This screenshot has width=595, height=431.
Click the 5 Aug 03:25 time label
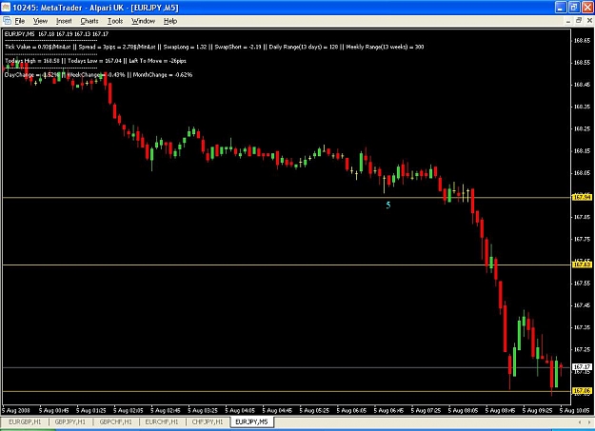click(x=202, y=410)
